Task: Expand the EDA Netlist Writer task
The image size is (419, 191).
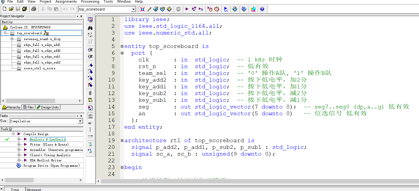Action: coord(19,160)
